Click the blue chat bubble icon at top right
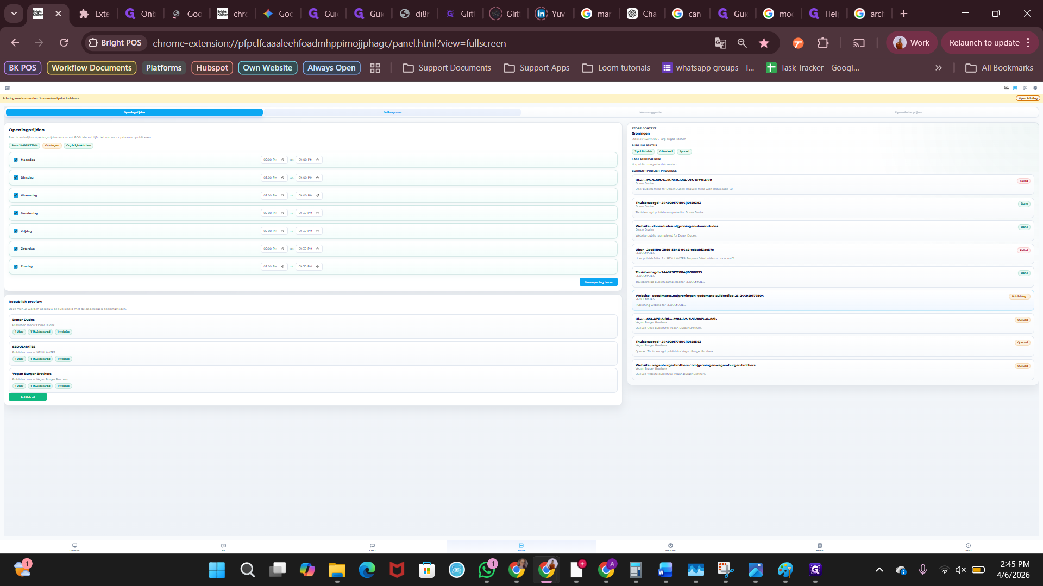Viewport: 1043px width, 586px height. tap(1015, 87)
